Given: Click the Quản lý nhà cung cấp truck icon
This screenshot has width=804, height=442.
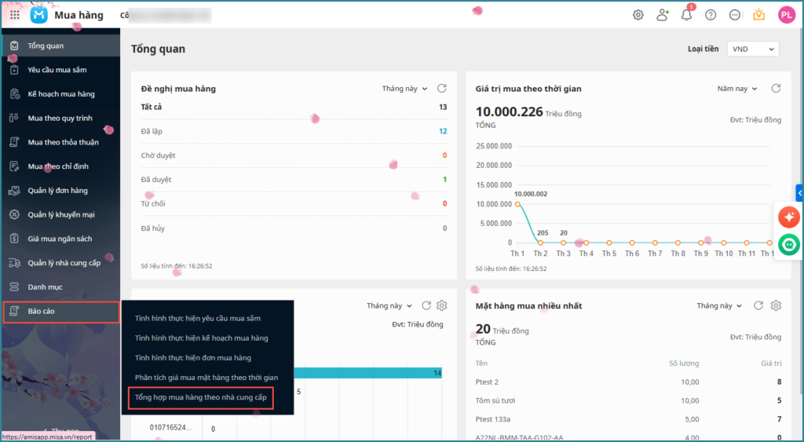Looking at the screenshot, I should click(x=14, y=262).
